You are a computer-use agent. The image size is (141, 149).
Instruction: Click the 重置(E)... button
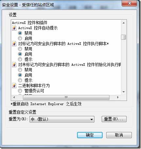(x=114, y=119)
